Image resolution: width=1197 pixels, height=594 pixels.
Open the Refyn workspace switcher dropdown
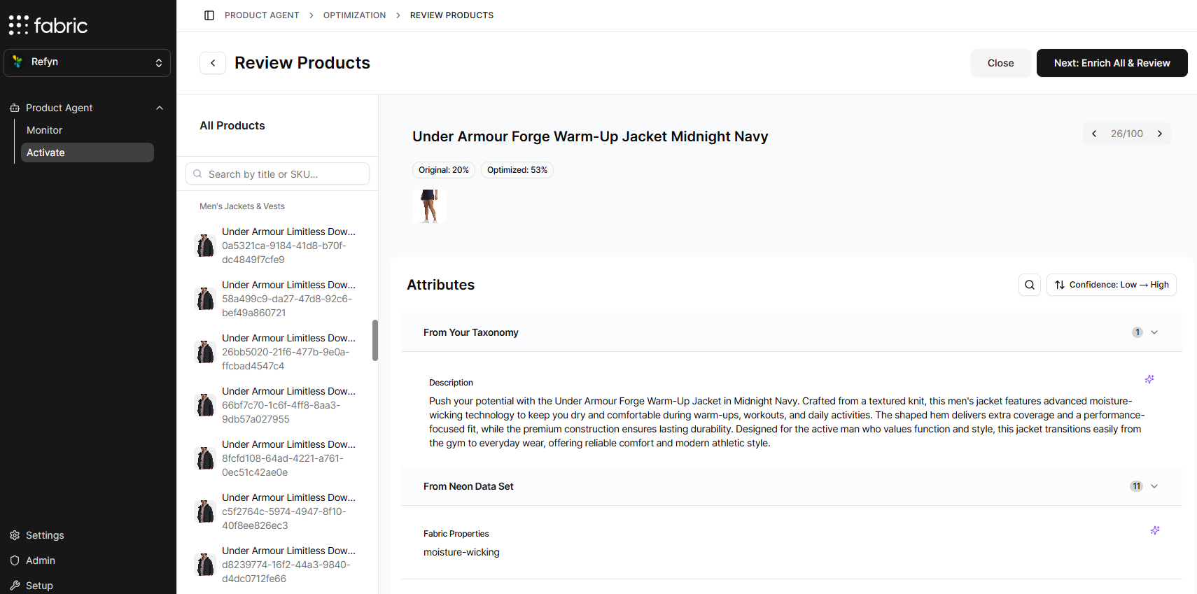(87, 63)
